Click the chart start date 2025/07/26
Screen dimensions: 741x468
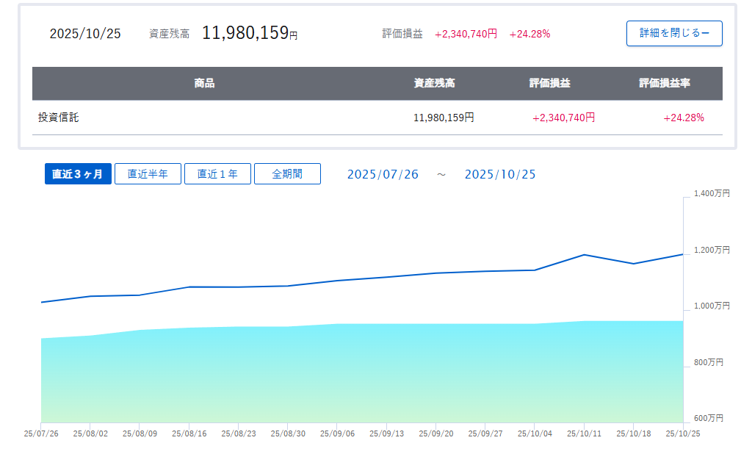[x=383, y=174]
